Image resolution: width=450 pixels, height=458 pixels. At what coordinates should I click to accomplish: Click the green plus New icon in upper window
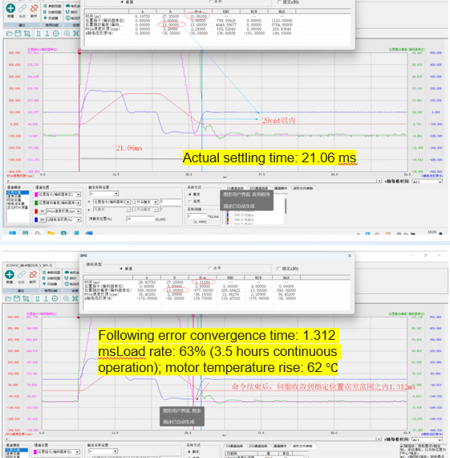10,8
